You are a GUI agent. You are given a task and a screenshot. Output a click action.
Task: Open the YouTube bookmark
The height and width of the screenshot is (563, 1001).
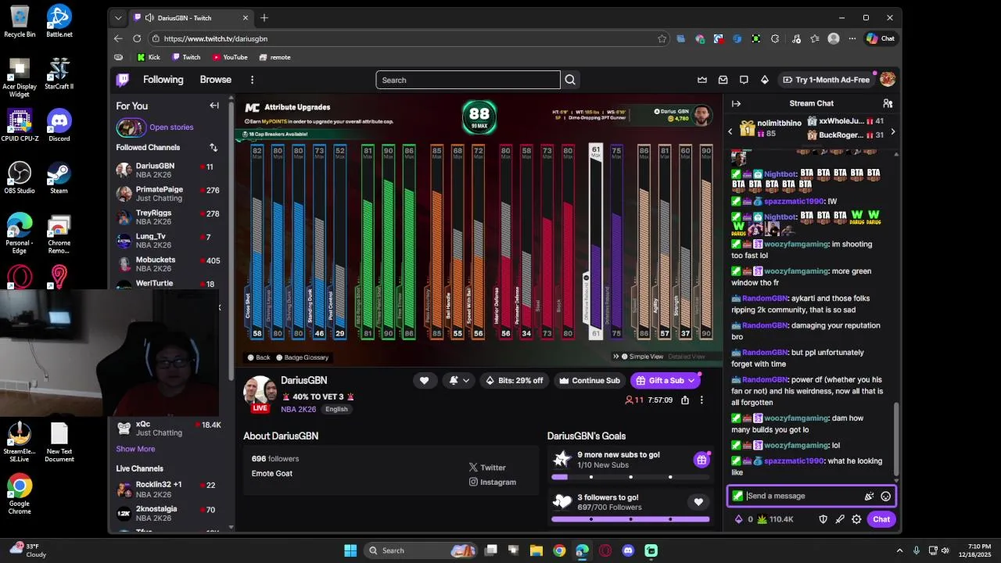[x=230, y=57]
